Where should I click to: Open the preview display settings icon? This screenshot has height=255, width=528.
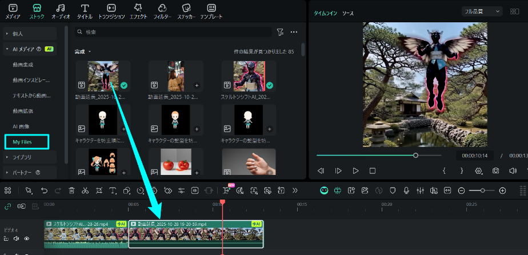click(x=478, y=171)
